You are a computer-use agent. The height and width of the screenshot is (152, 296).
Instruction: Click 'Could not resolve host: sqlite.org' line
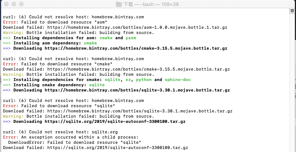[60, 132]
